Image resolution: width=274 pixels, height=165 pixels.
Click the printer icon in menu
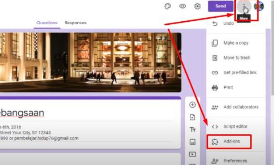pos(215,87)
